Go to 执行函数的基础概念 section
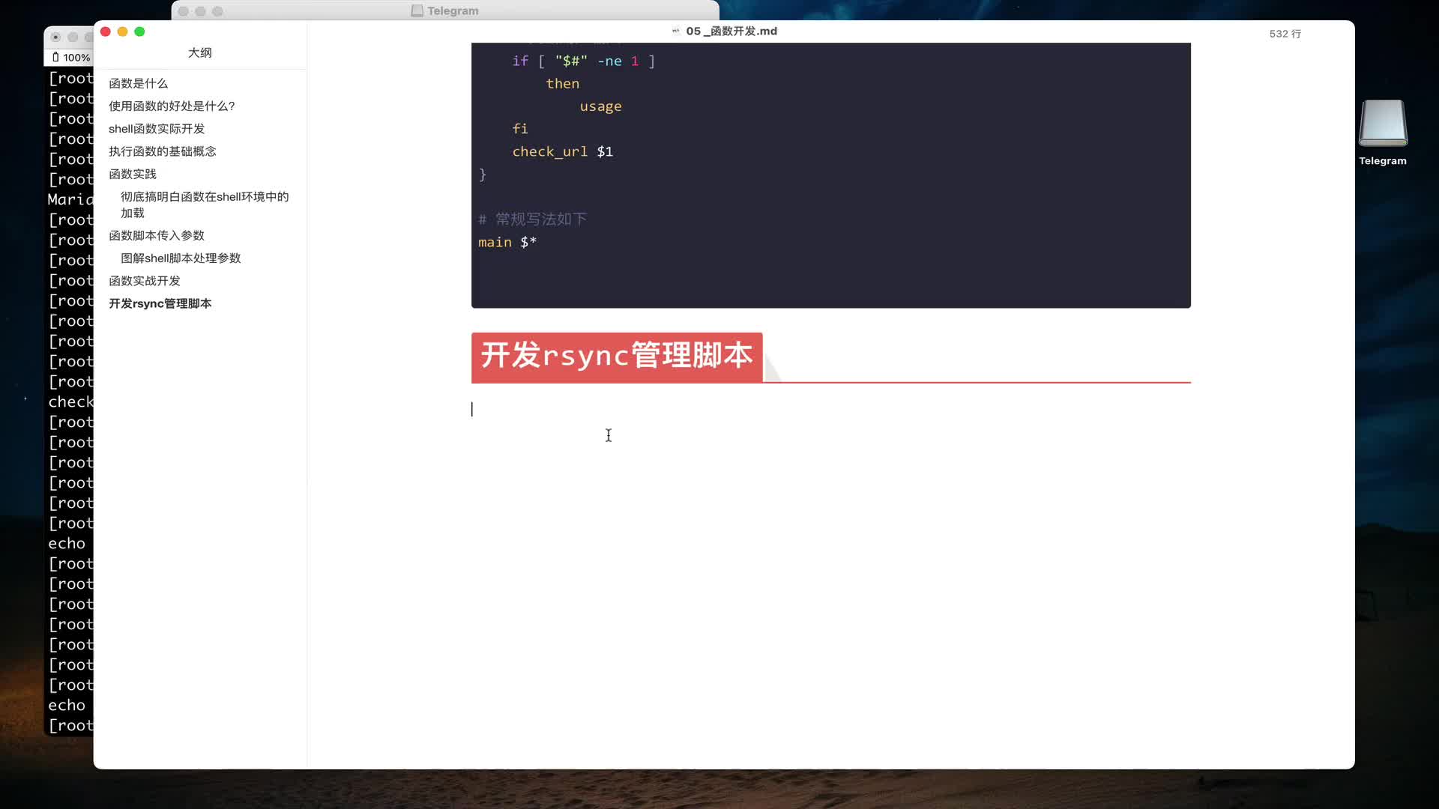 [162, 151]
